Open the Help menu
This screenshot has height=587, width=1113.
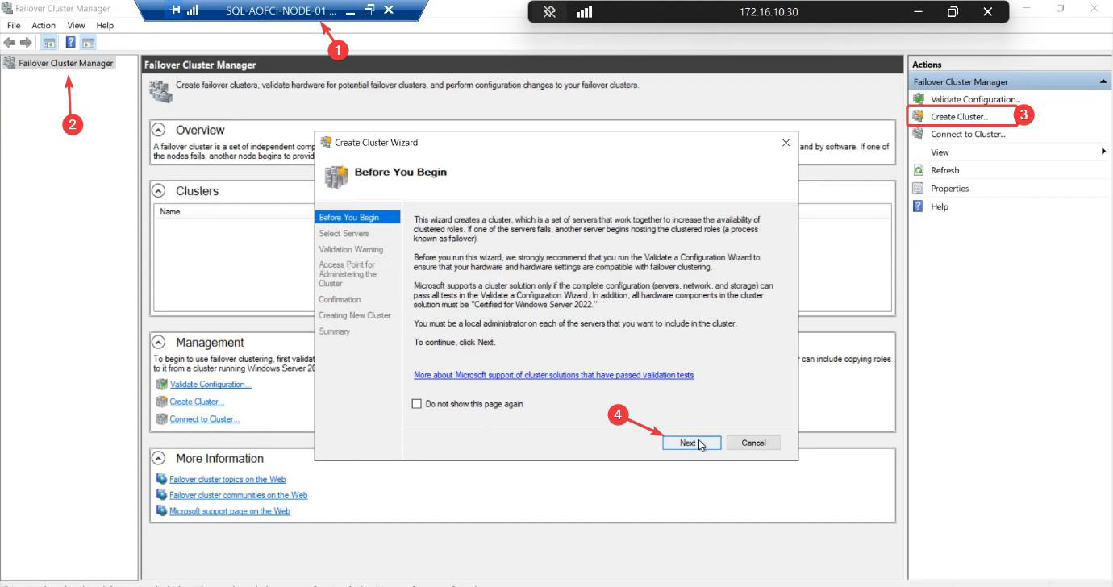(x=105, y=25)
